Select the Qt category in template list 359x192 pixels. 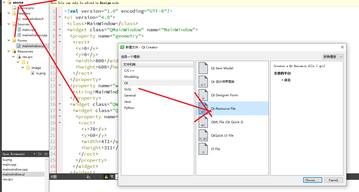pyautogui.click(x=158, y=83)
